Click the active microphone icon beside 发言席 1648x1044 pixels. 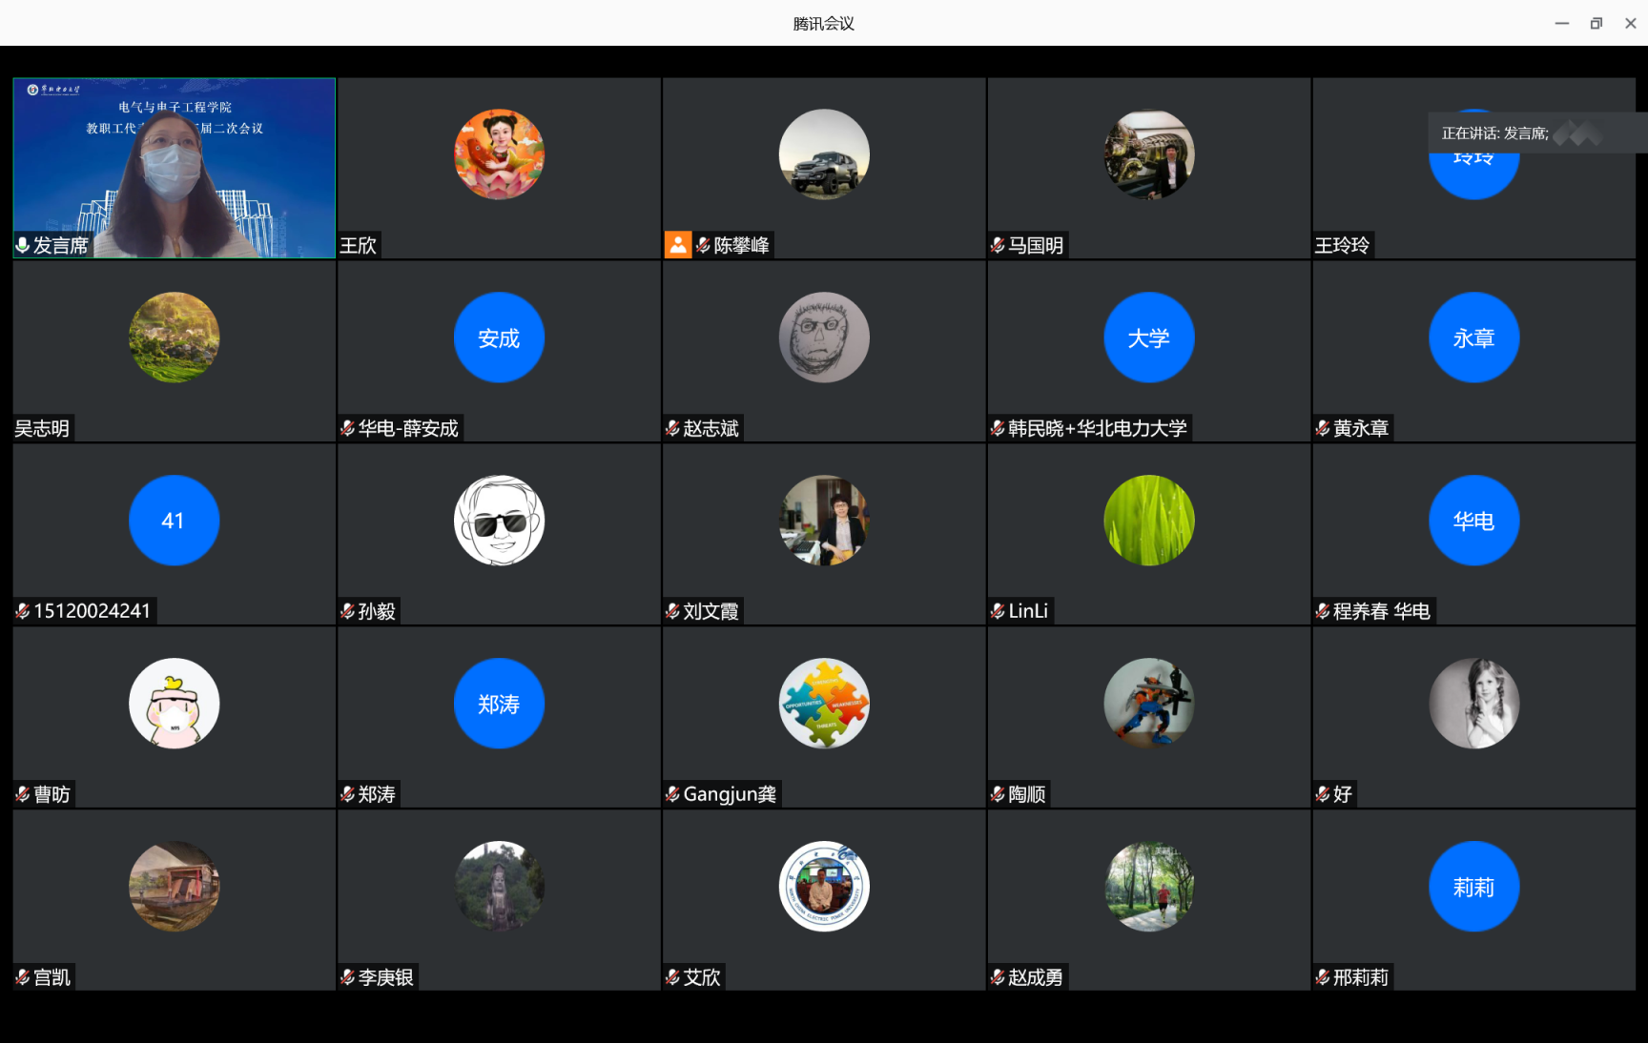coord(23,245)
